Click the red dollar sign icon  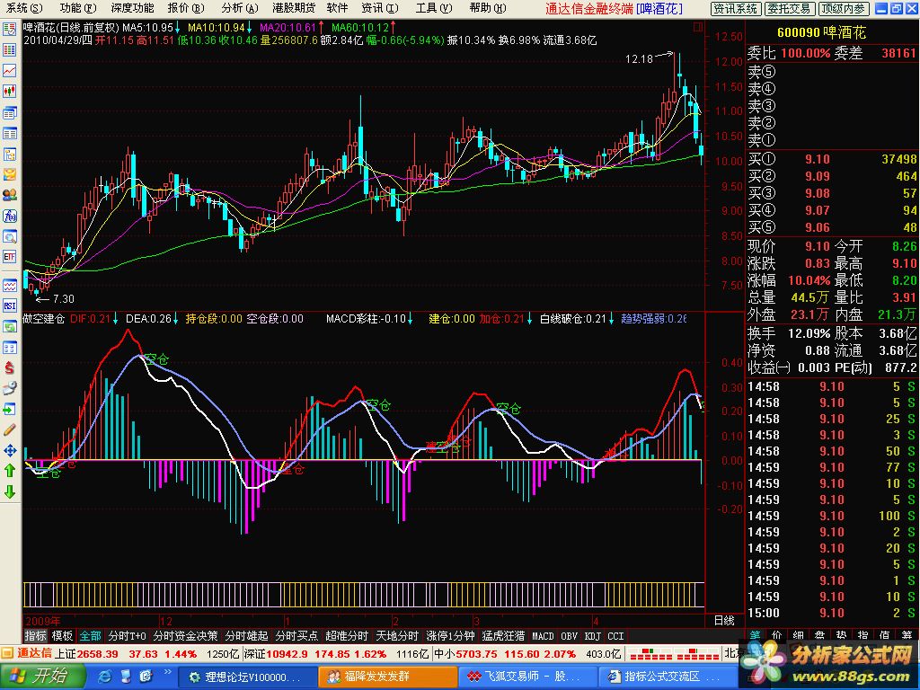pyautogui.click(x=9, y=367)
